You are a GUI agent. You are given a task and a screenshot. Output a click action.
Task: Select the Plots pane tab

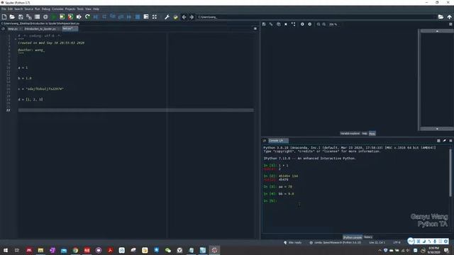[372, 134]
